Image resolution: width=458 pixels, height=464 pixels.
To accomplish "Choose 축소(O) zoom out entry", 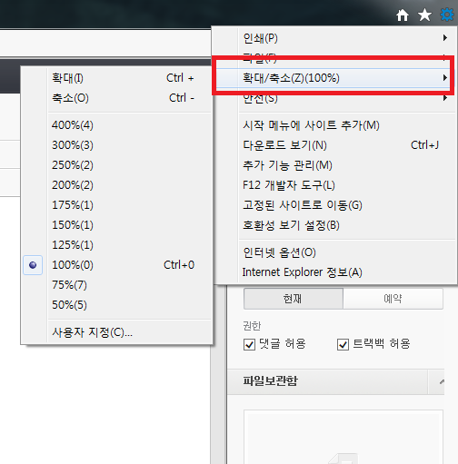I will 116,98.
